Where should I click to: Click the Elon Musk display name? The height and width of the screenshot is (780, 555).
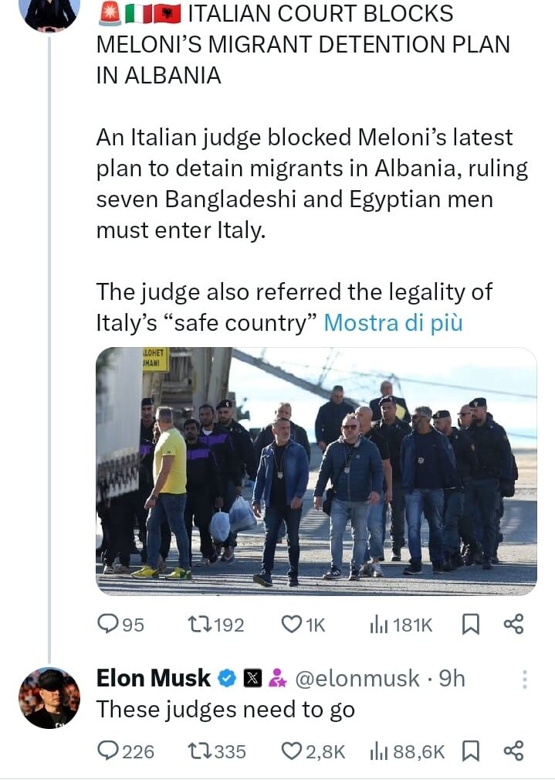coord(153,678)
